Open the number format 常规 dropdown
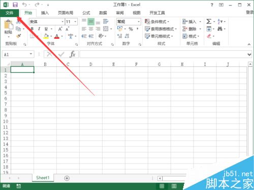 coord(139,22)
